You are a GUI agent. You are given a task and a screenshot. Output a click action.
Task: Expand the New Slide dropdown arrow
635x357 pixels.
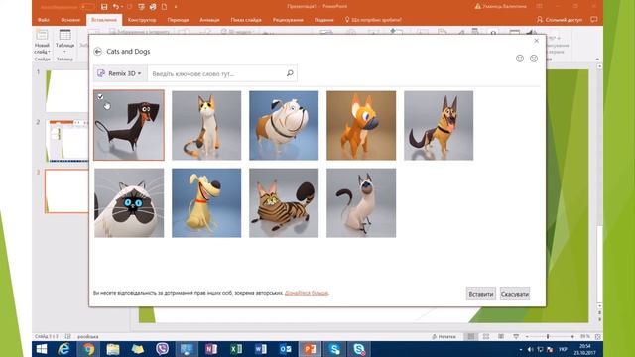pos(49,52)
